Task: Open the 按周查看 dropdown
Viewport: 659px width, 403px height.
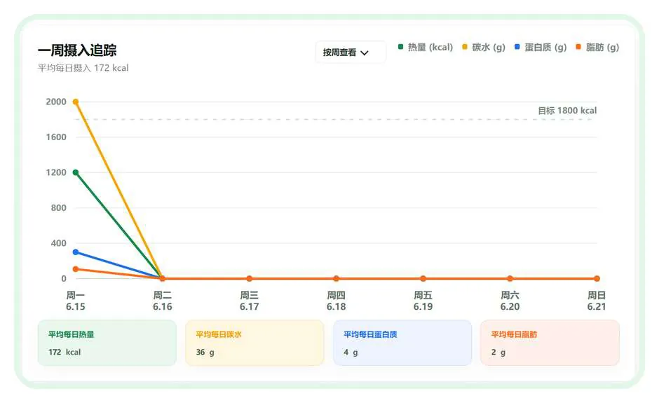Action: coord(350,53)
